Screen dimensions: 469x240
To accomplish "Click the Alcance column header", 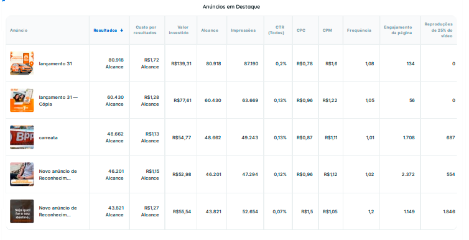I will [210, 30].
